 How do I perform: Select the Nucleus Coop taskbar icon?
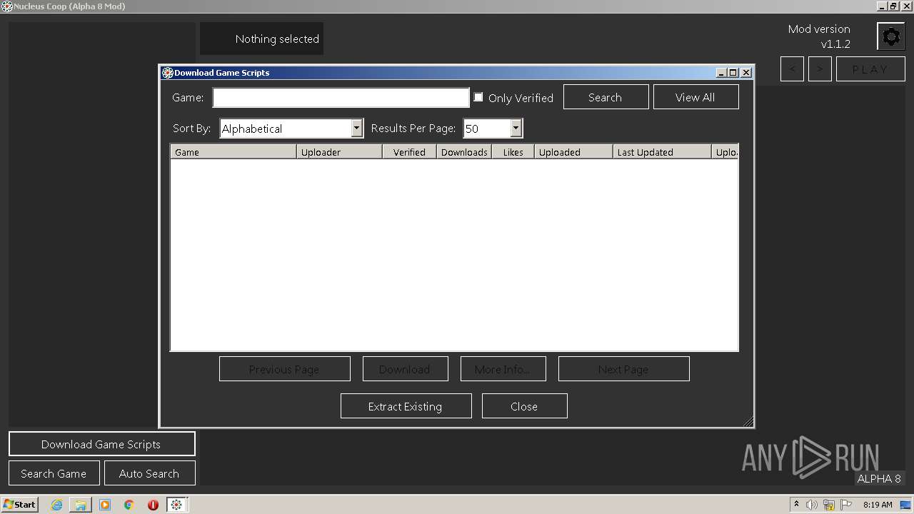(x=176, y=505)
